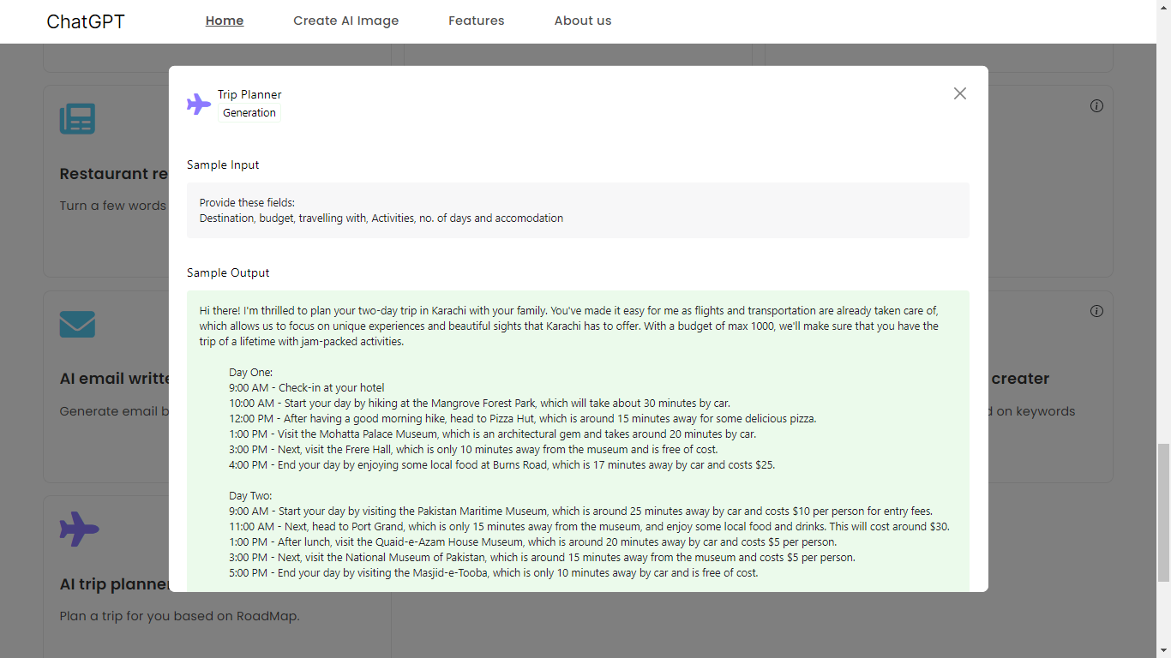
Task: Click the envelope icon on AI email writer card
Action: tap(77, 324)
